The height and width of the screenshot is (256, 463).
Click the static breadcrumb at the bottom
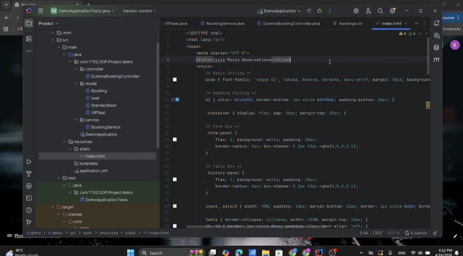click(x=130, y=233)
